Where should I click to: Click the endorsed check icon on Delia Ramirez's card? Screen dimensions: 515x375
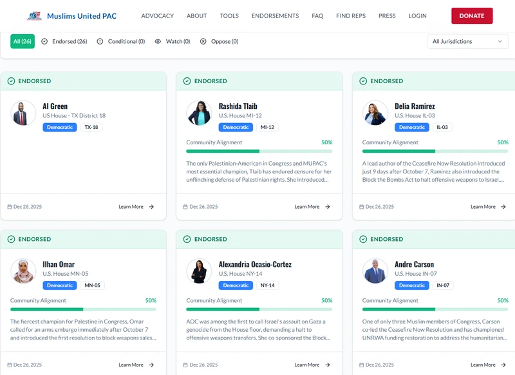pyautogui.click(x=363, y=81)
